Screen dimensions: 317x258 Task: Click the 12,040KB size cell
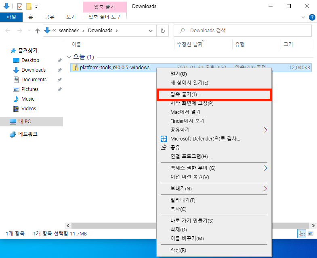point(299,68)
